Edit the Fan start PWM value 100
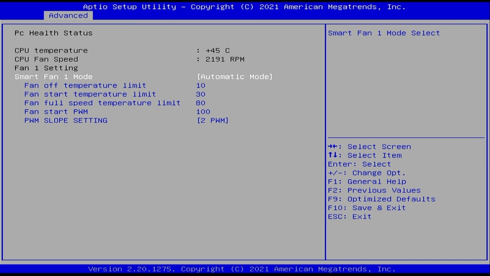 coord(203,112)
